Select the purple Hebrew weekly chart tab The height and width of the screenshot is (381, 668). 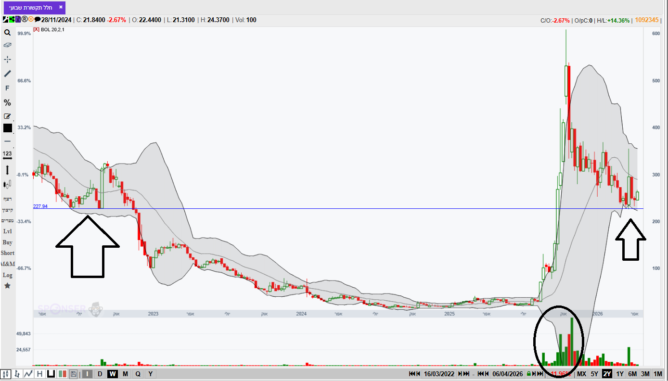click(34, 8)
